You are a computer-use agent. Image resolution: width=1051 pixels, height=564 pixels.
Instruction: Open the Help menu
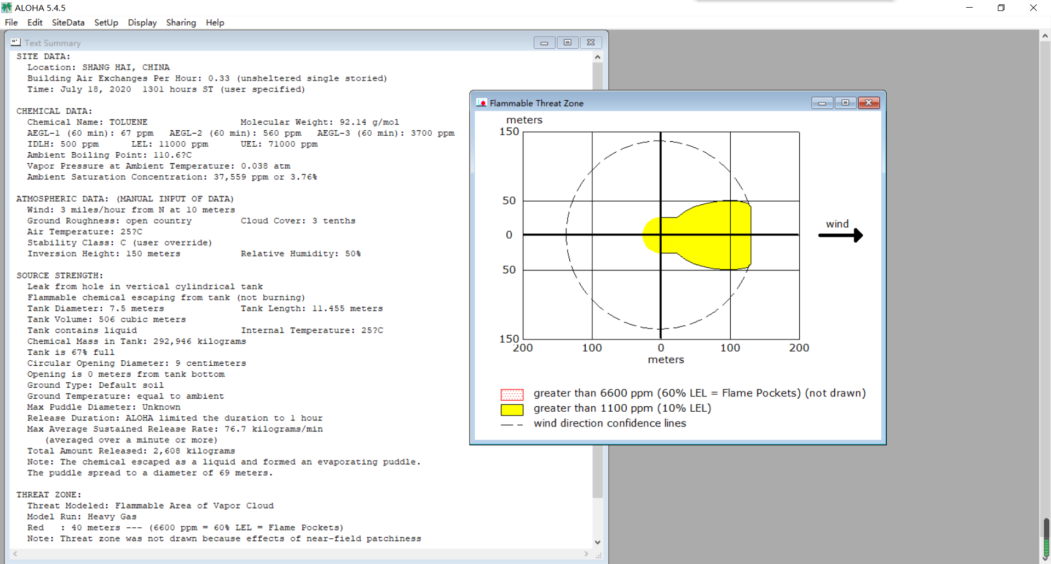[x=215, y=22]
